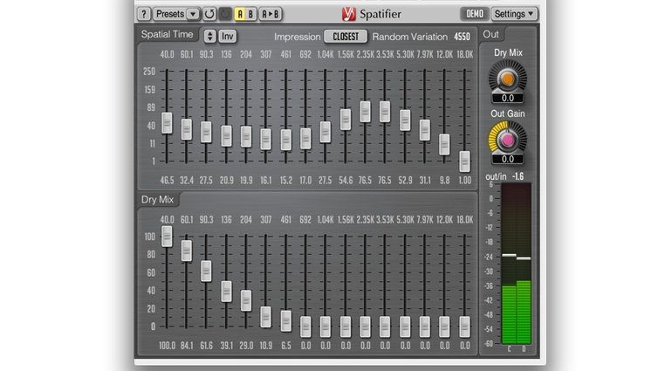Click the undo arrow icon
The image size is (672, 371).
209,14
